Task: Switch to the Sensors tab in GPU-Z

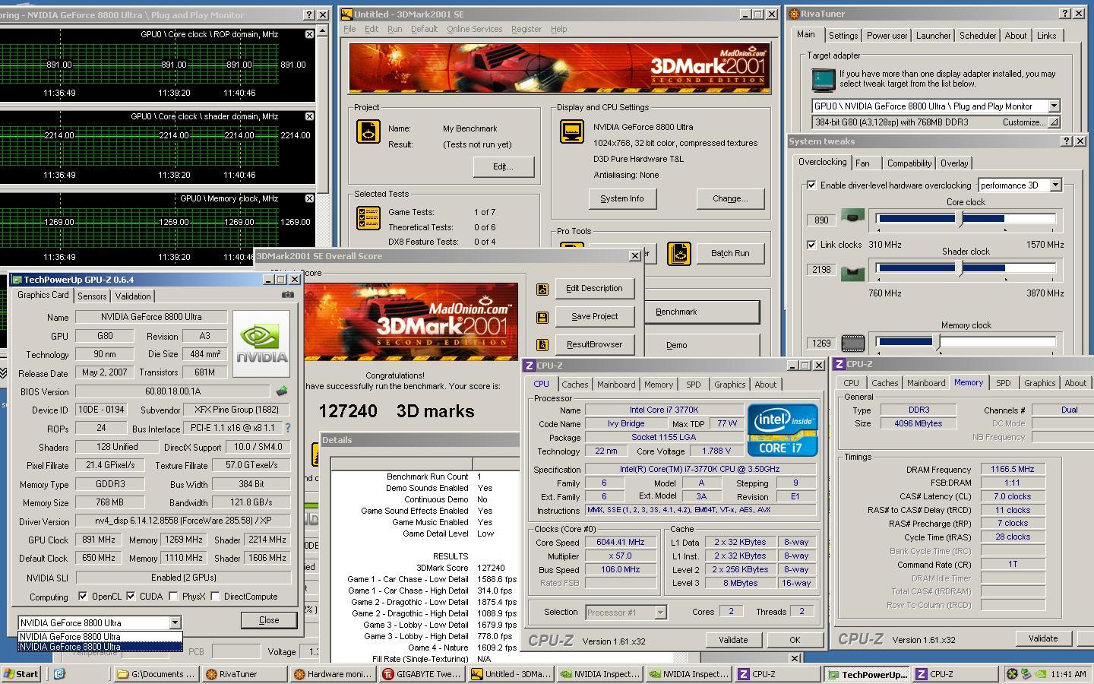Action: click(92, 296)
